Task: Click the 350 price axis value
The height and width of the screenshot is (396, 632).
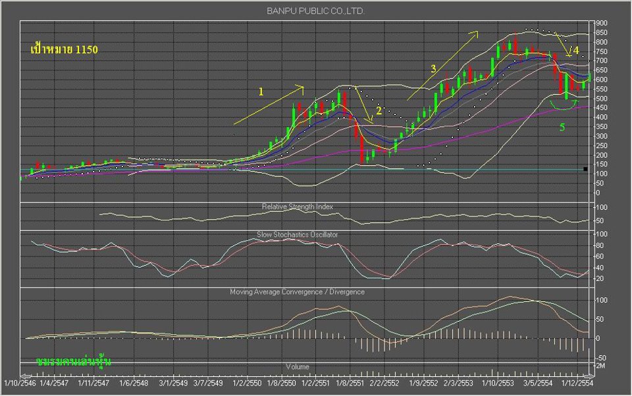Action: [601, 127]
